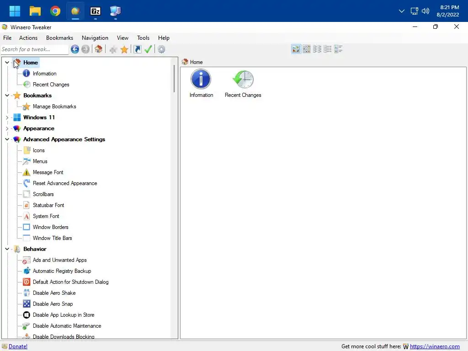Click the Forward navigation arrow in toolbar

[85, 49]
